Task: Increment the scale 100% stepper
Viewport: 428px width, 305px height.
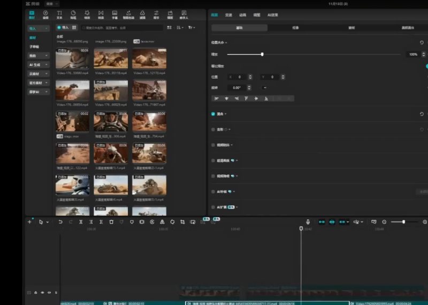Action: coord(424,54)
